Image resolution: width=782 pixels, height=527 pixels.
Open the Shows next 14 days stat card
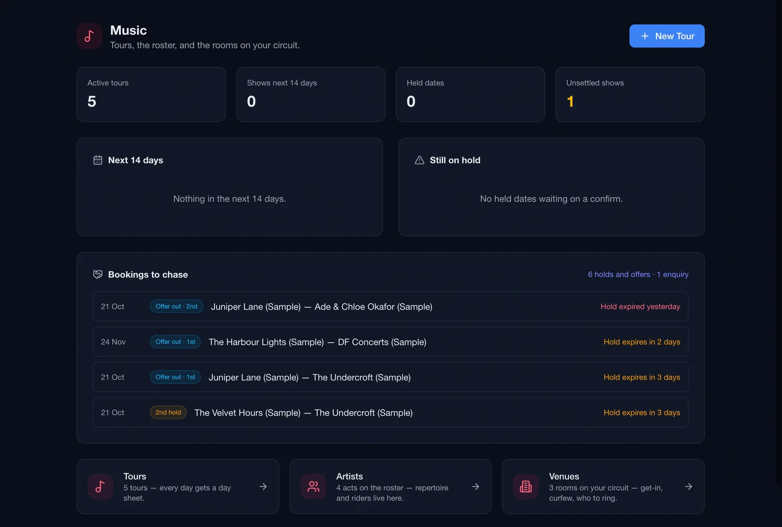(x=311, y=94)
